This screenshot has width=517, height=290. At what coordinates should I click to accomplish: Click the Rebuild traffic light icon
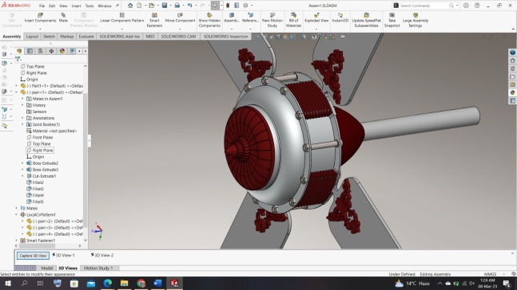pos(228,6)
